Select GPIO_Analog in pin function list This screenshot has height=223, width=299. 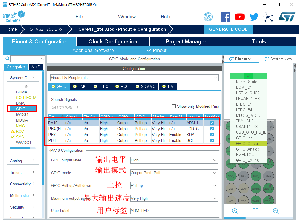[x=247, y=149]
